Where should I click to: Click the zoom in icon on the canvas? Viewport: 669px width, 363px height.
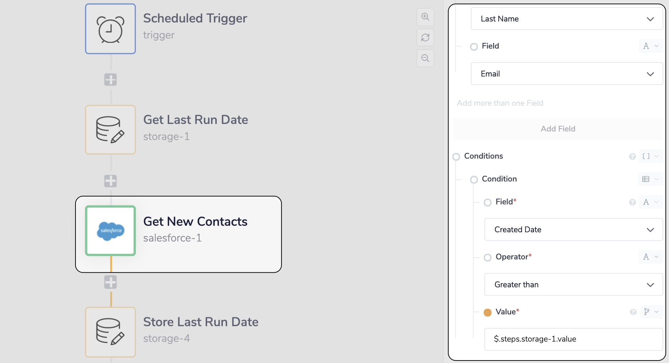coord(425,17)
